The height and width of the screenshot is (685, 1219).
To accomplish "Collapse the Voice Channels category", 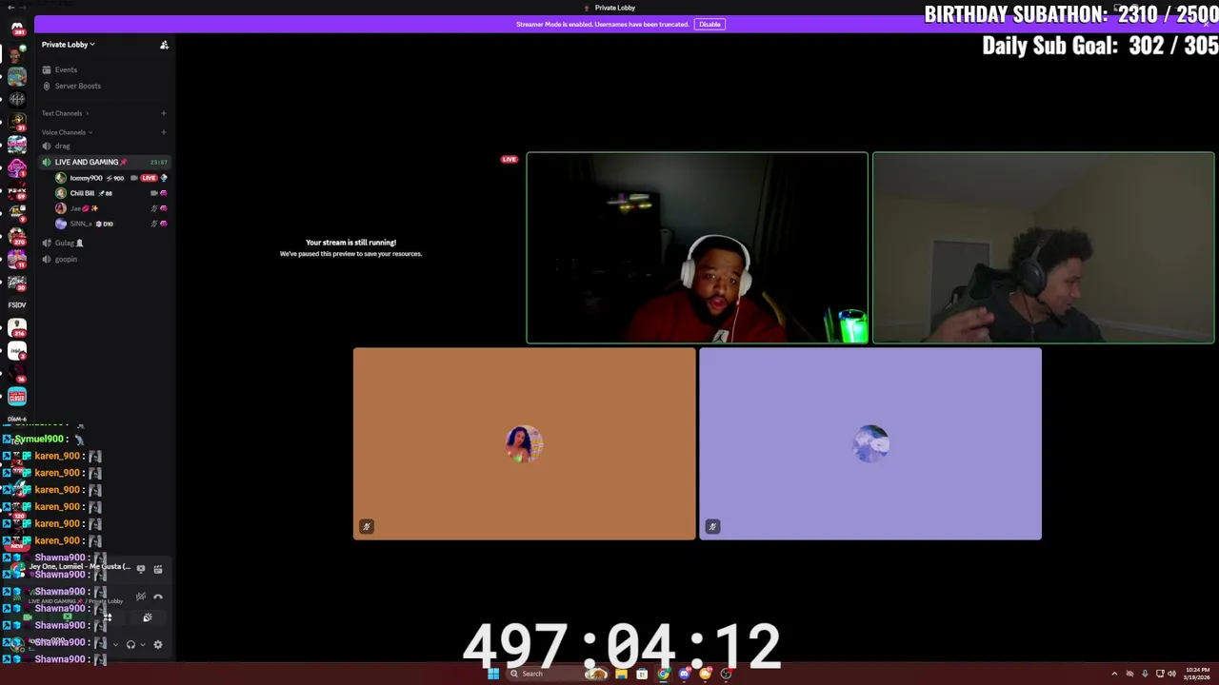I will [67, 132].
